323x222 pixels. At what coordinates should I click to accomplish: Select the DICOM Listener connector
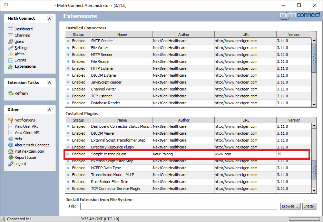[188, 75]
